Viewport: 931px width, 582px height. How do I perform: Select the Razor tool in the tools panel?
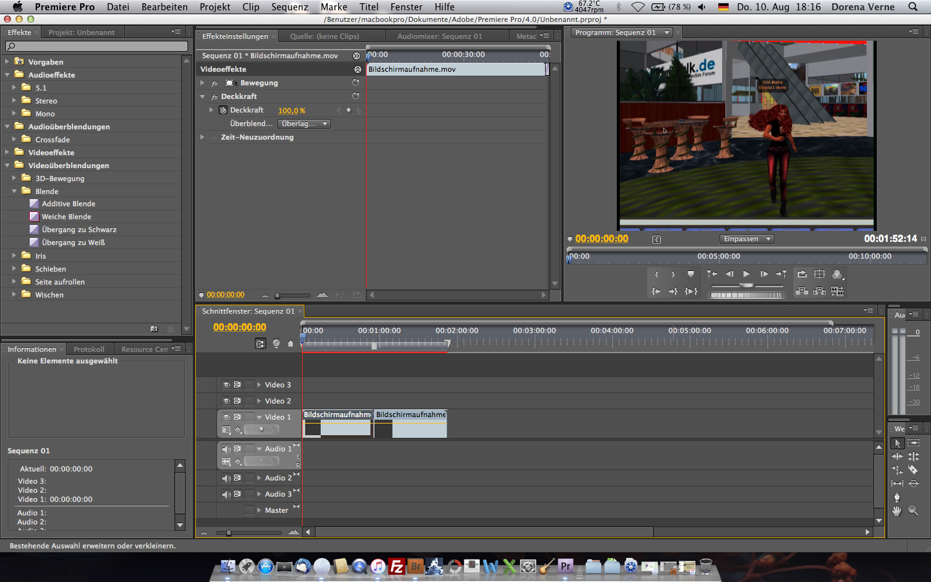coord(913,470)
